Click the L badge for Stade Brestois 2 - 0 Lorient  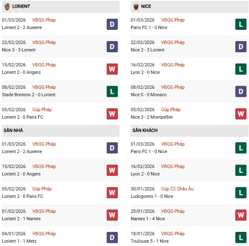(112, 91)
